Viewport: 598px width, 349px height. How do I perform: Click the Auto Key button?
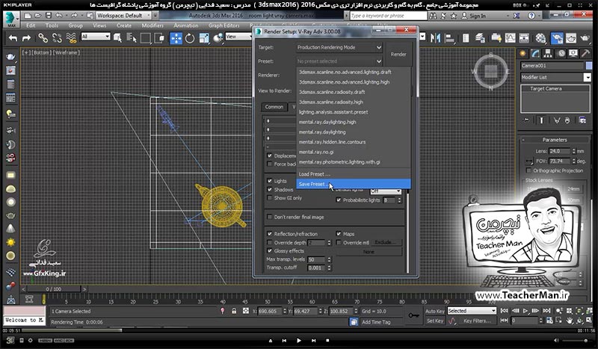[435, 311]
